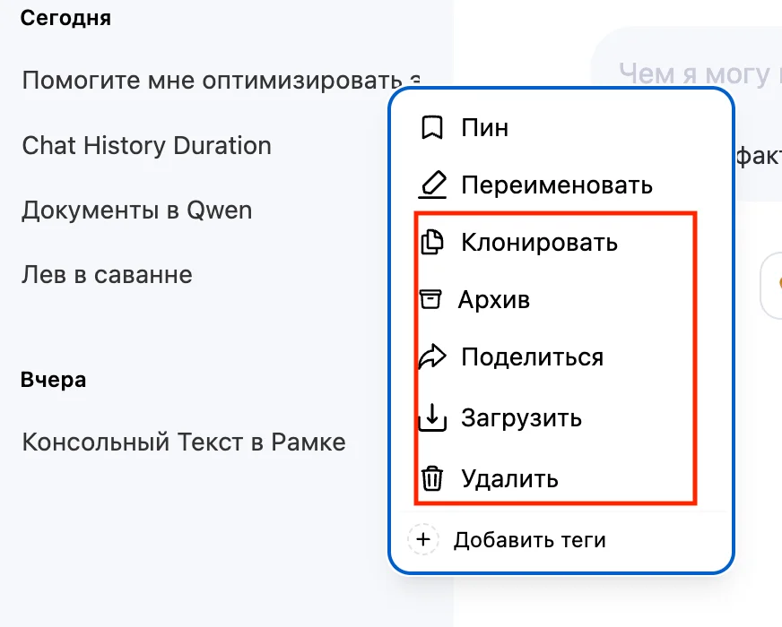Click the trash bin icon
782x627 pixels.
pyautogui.click(x=432, y=479)
